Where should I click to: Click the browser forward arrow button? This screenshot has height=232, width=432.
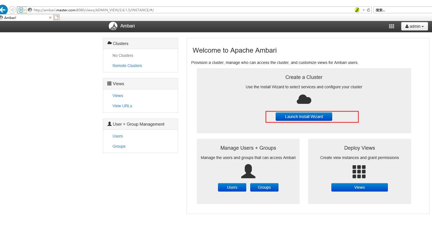click(12, 10)
